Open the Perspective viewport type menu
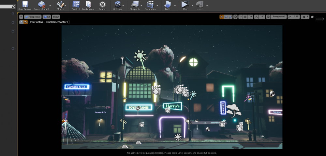This screenshot has width=326, height=156. pyautogui.click(x=33, y=17)
